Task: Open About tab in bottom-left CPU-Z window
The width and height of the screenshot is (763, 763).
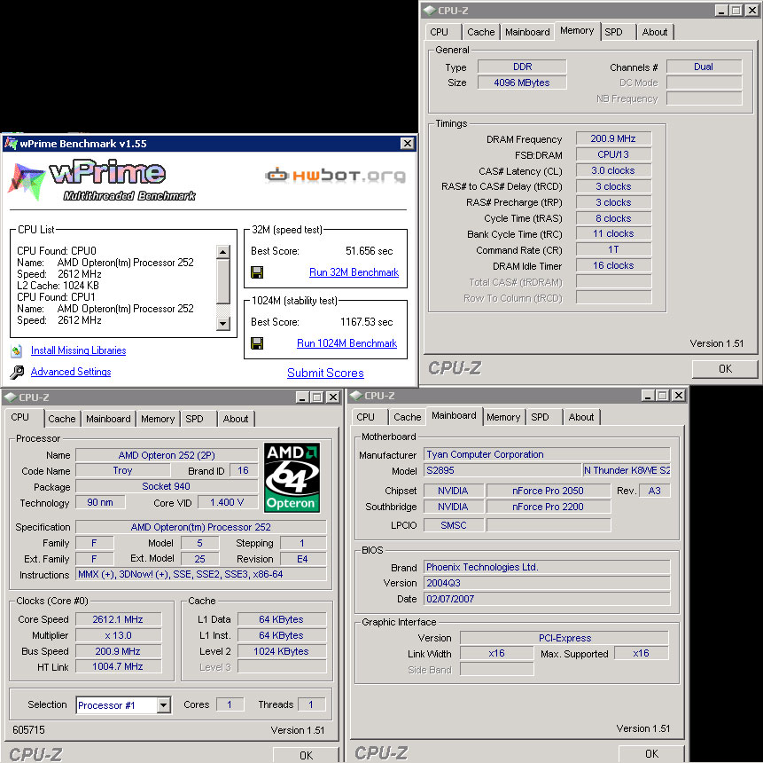Action: 236,419
